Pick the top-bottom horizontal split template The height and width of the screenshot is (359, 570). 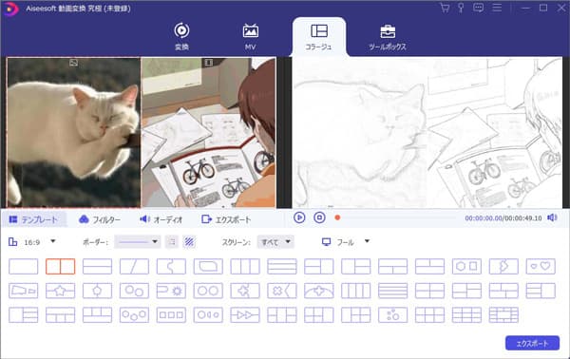click(97, 266)
